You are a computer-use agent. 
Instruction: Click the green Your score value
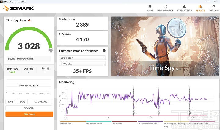pyautogui.click(x=12, y=72)
